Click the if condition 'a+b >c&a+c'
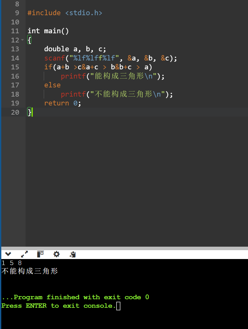 (x=77, y=67)
